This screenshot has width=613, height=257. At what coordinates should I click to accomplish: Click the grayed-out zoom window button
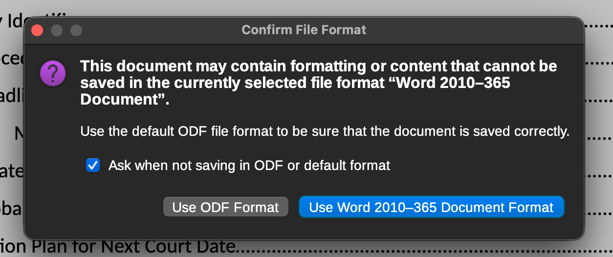tap(76, 30)
